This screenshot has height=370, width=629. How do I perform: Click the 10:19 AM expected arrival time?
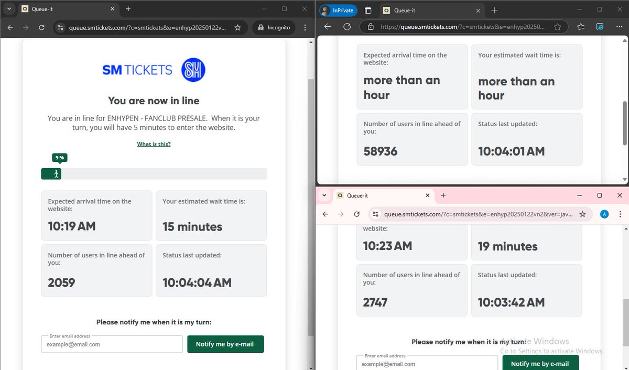(x=72, y=226)
